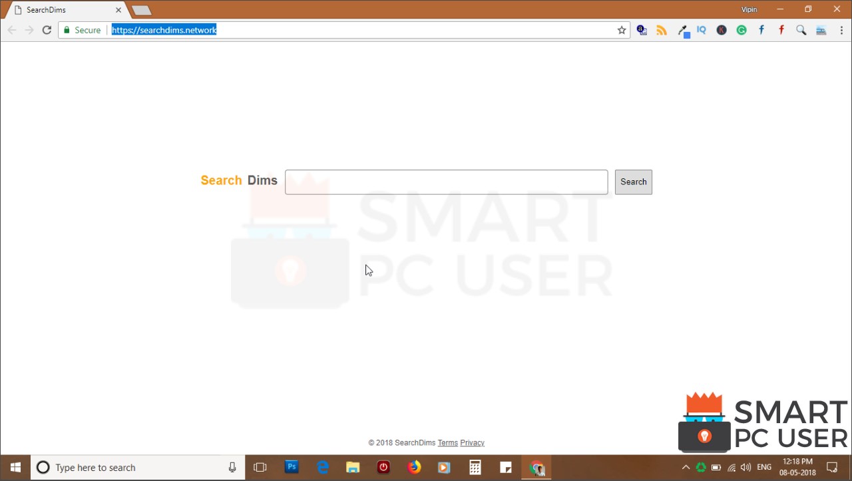Image resolution: width=852 pixels, height=481 pixels.
Task: Click inside the SearchDims search box
Action: pyautogui.click(x=446, y=182)
